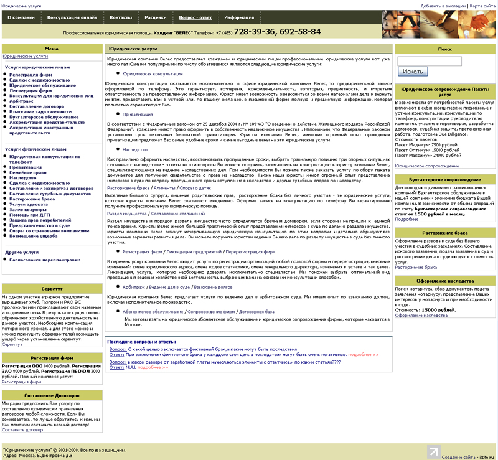Viewport: 498px width, 460px height.
Task: Open Споры о детях link
Action: (195, 188)
